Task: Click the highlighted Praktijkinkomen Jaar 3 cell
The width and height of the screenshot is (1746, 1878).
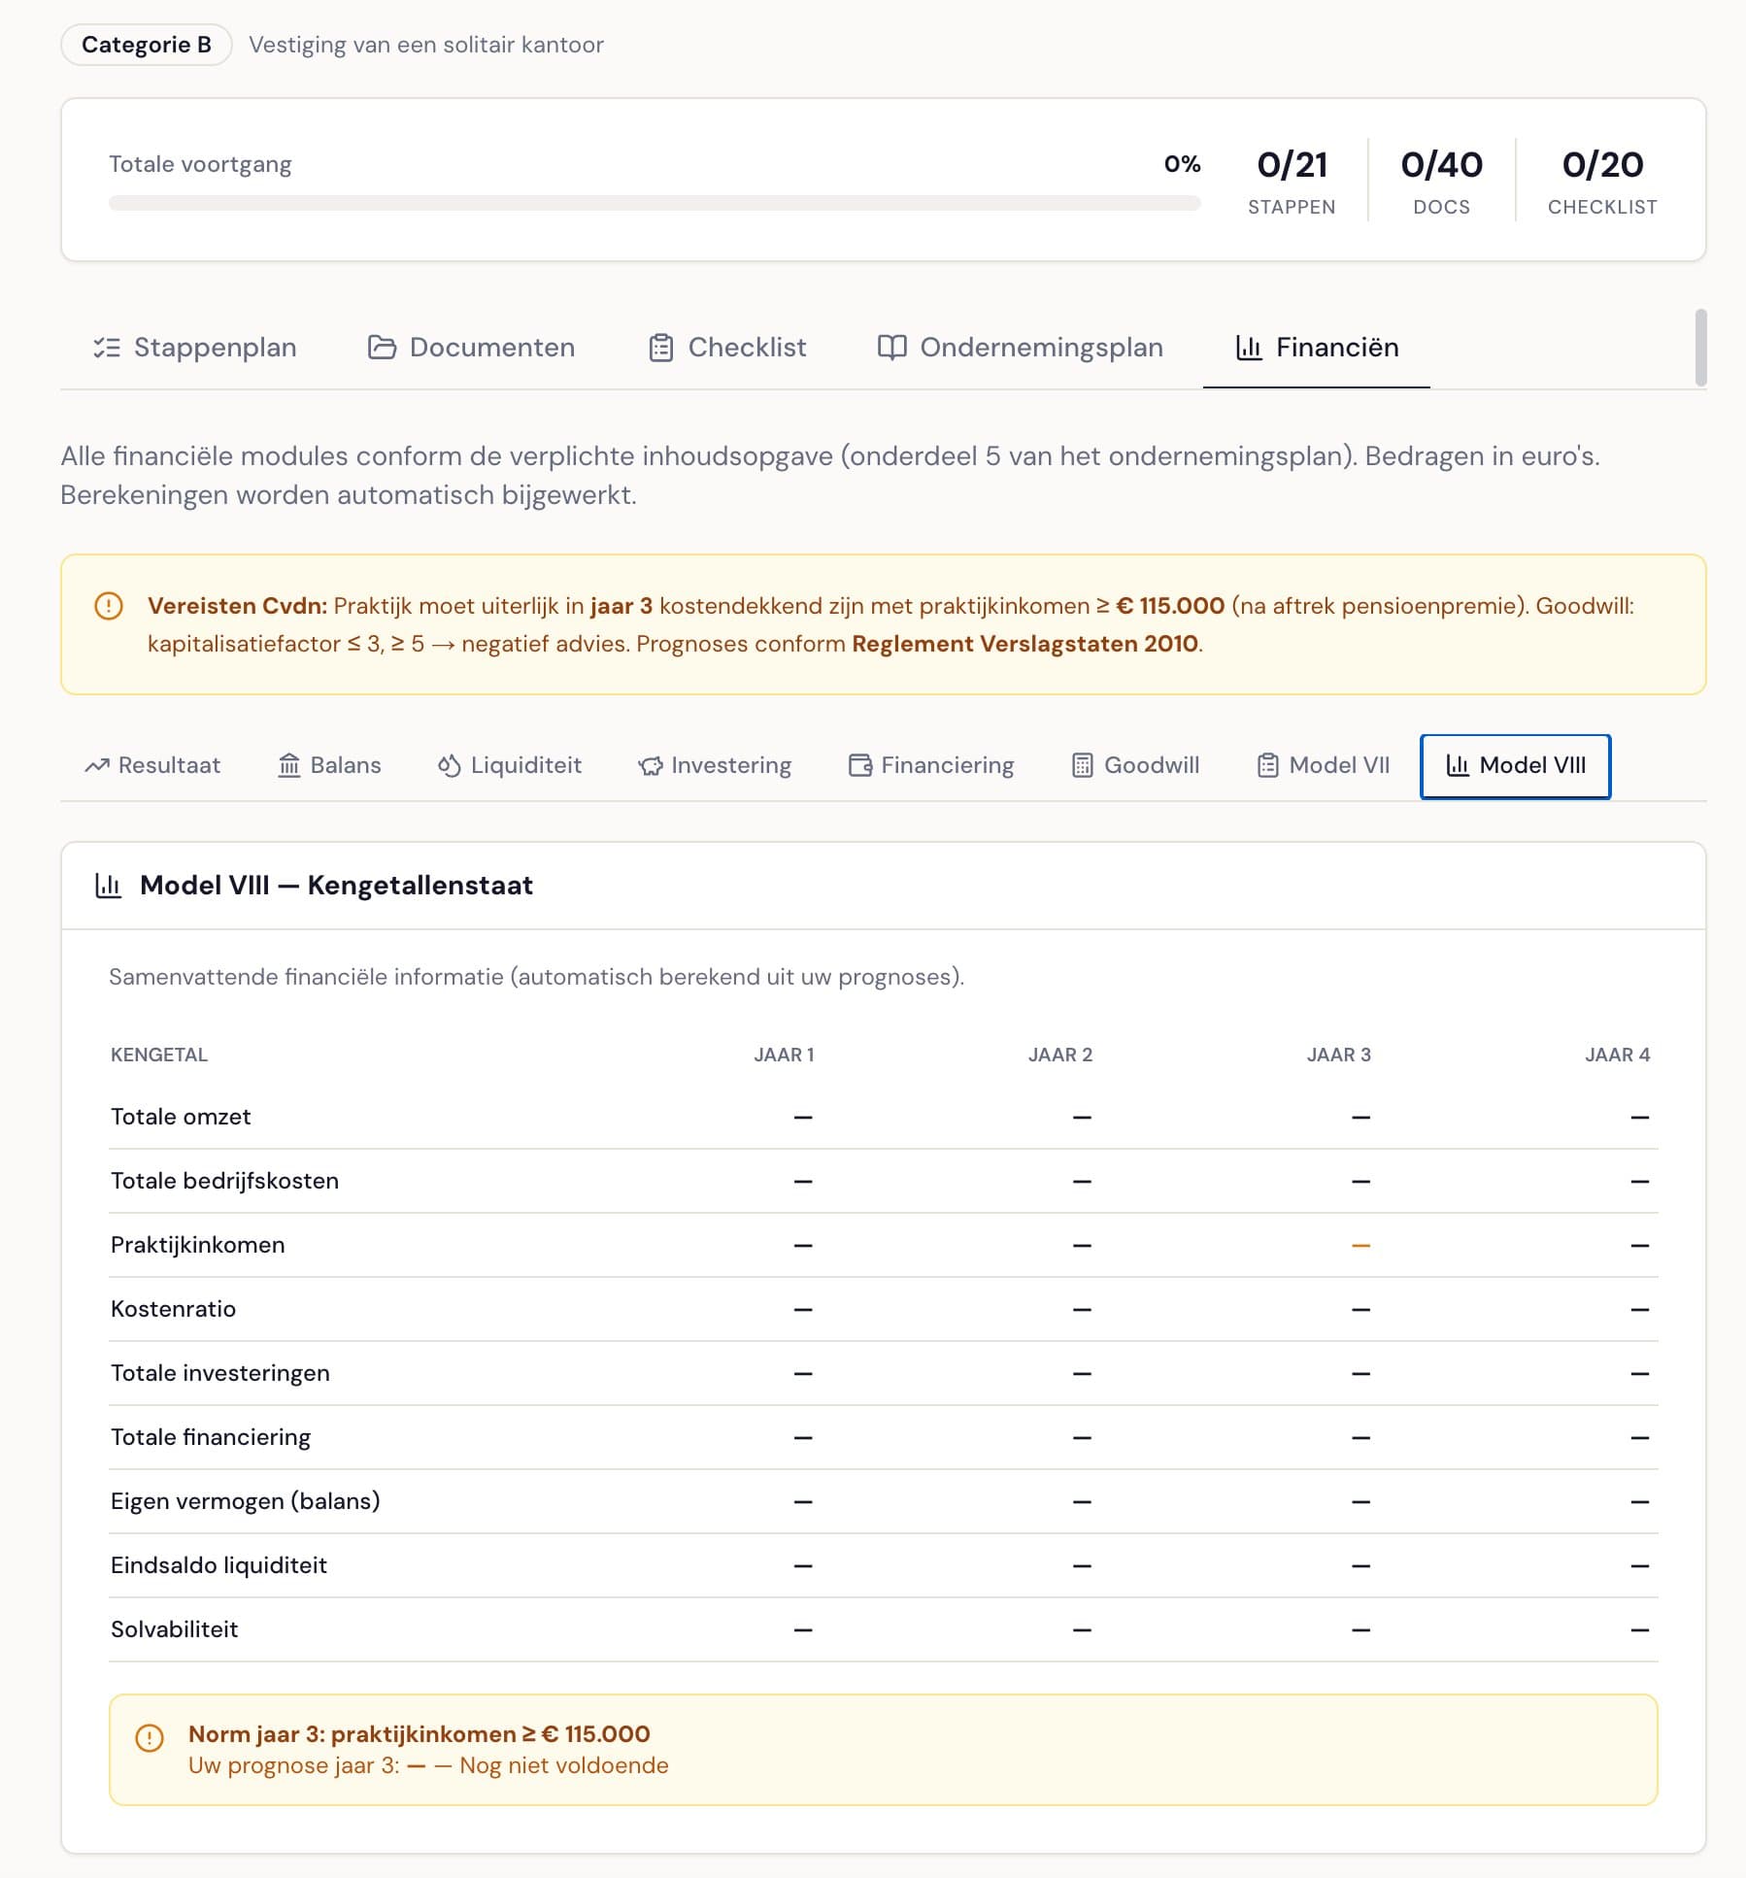Action: (1360, 1245)
